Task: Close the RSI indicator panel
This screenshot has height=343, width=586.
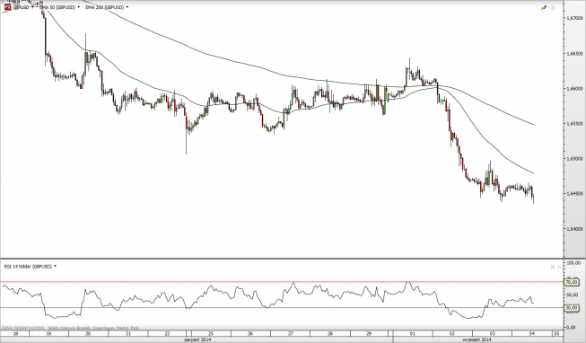Action: click(559, 267)
